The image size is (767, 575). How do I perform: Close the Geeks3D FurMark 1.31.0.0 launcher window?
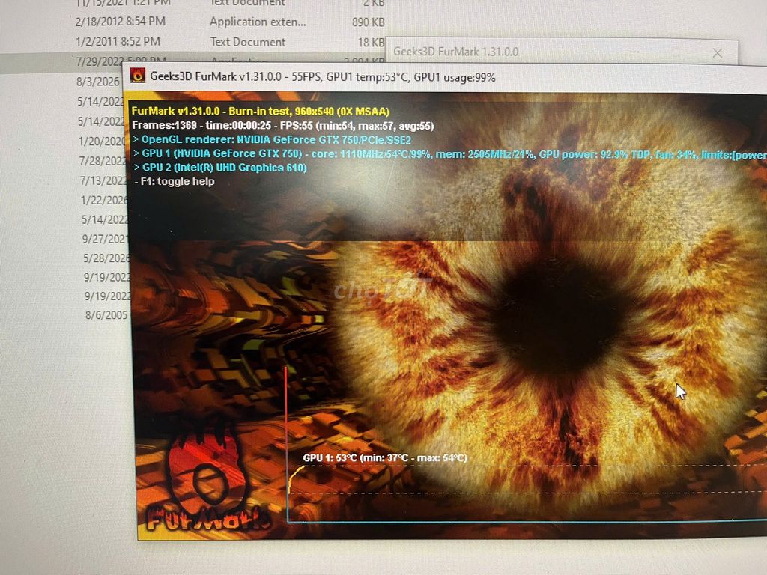click(717, 53)
